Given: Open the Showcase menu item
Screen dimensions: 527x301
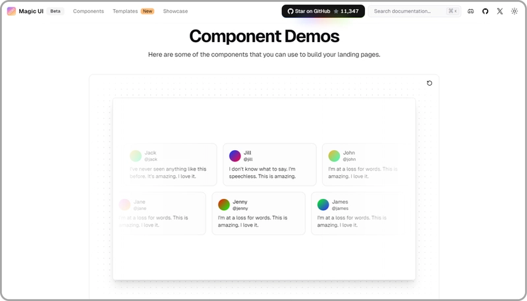Looking at the screenshot, I should (175, 11).
